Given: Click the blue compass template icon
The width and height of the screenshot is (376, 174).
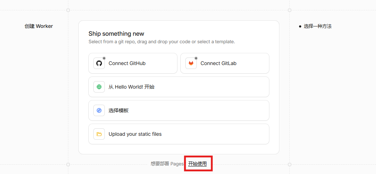Looking at the screenshot, I should pos(99,110).
